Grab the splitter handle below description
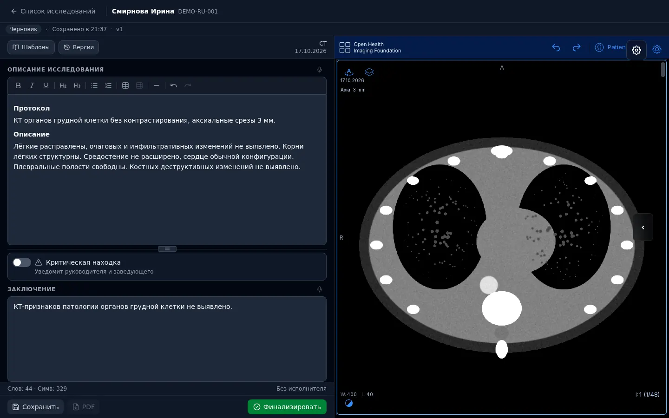This screenshot has width=669, height=418. (167, 249)
